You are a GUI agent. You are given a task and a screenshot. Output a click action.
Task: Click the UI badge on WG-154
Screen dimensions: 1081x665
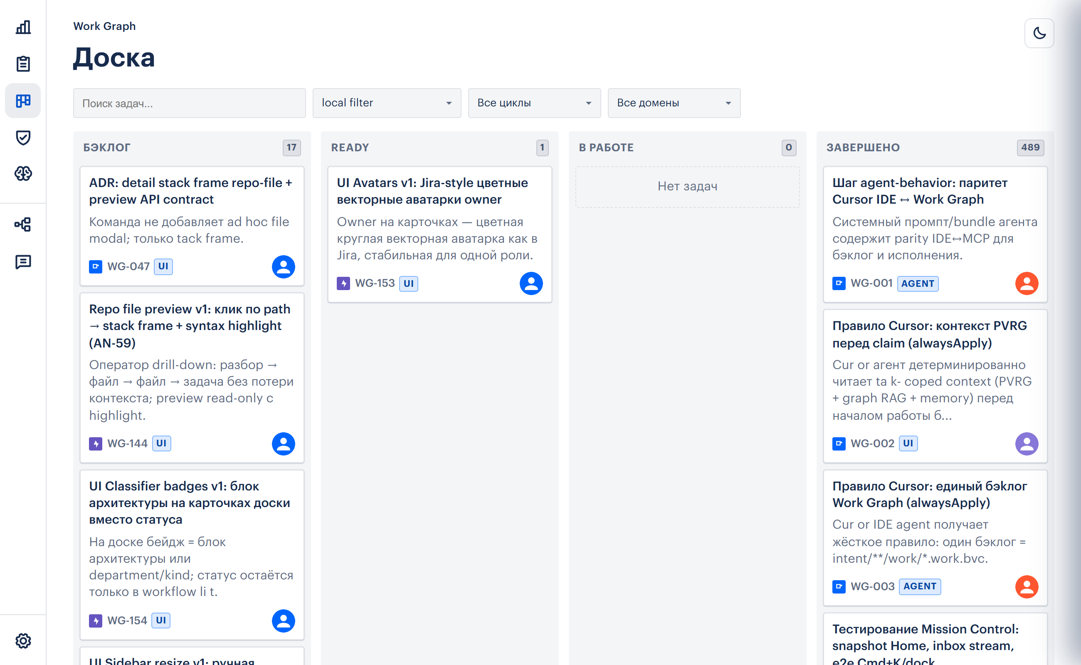point(161,621)
